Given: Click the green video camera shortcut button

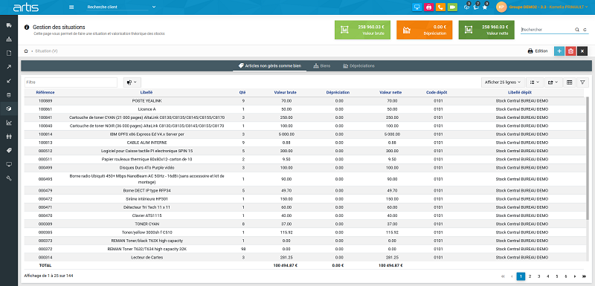Looking at the screenshot, I should 452,7.
